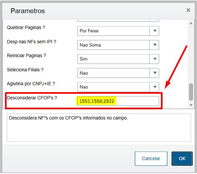Click the Nao Soma combo box value
Viewport: 197px width, 174px height.
click(113, 45)
